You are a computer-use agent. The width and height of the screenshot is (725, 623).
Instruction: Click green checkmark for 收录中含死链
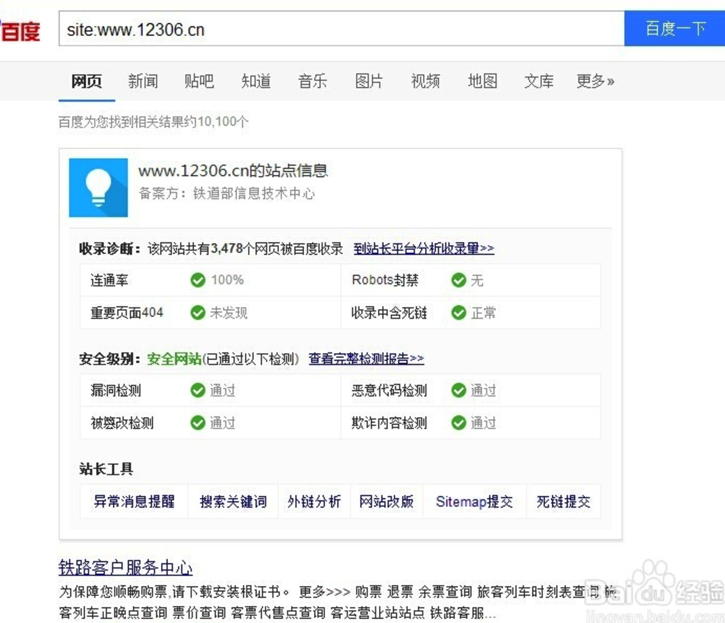[x=458, y=313]
